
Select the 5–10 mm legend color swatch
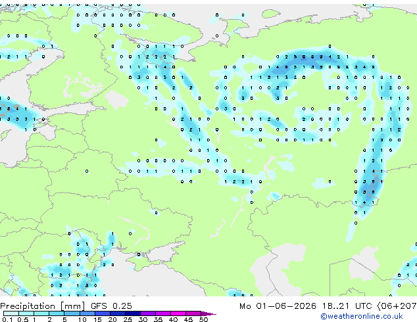coord(72,313)
